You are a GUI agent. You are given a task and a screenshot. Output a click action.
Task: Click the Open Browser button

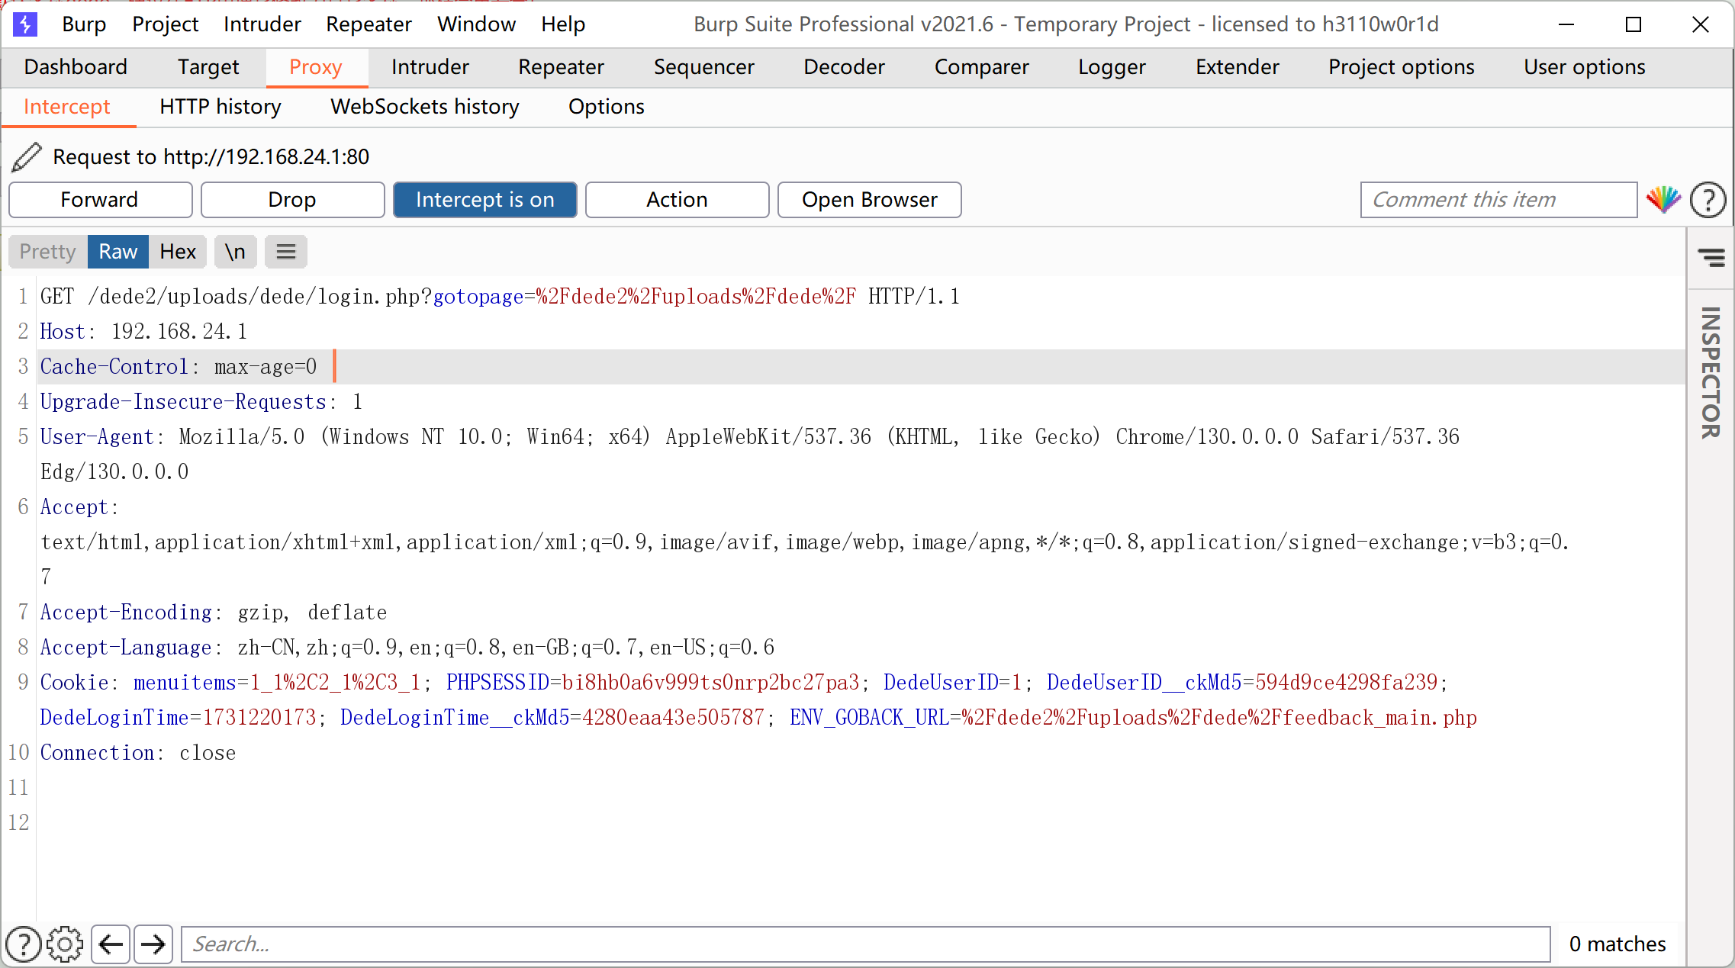click(x=870, y=200)
